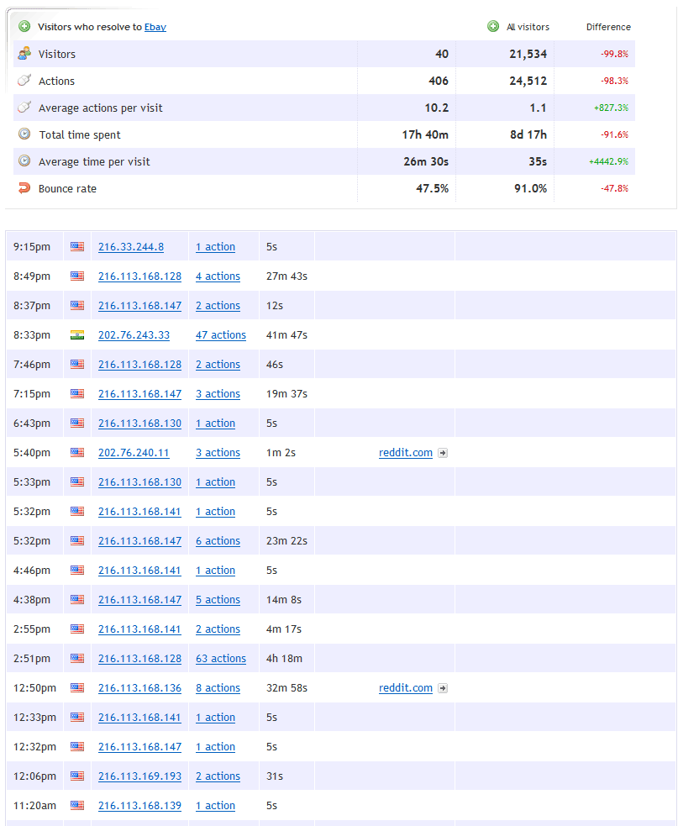Viewport: 678px width, 826px height.
Task: Open the reddit.com referrer link at 5:40pm
Action: [x=406, y=453]
